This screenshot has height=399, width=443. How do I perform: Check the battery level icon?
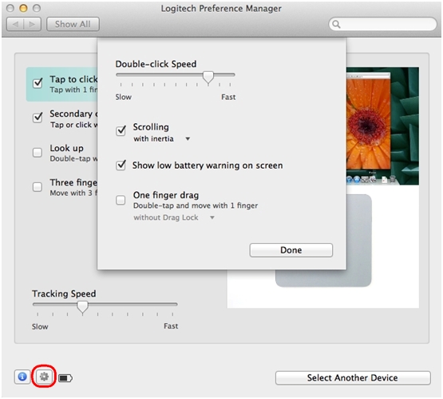(x=65, y=377)
